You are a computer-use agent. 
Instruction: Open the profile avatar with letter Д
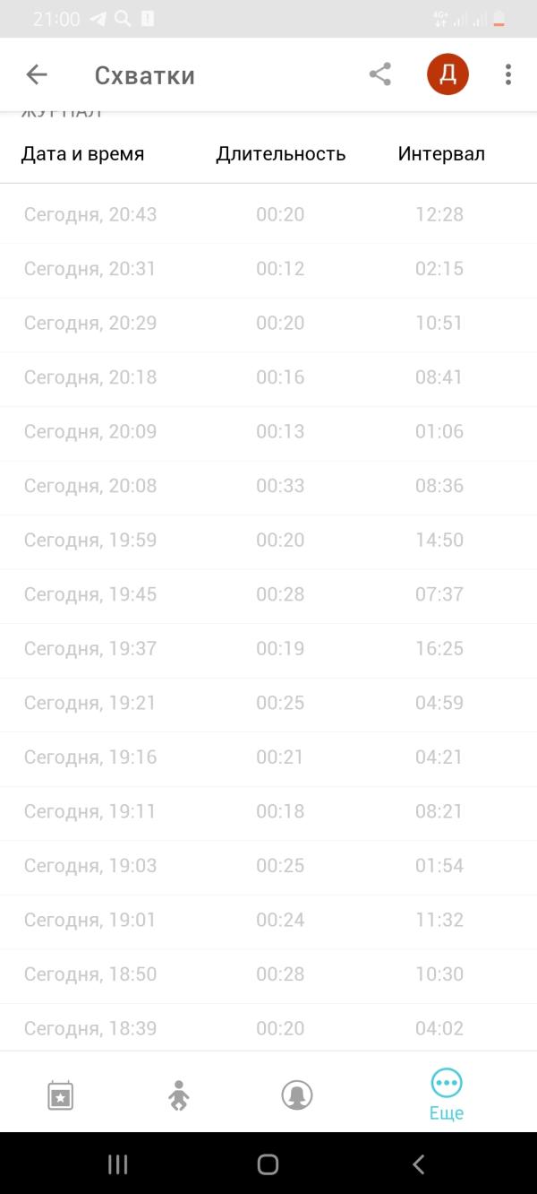point(447,74)
